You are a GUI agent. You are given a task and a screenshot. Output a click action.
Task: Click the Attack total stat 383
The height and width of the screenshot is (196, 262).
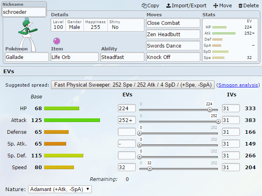tap(250, 120)
